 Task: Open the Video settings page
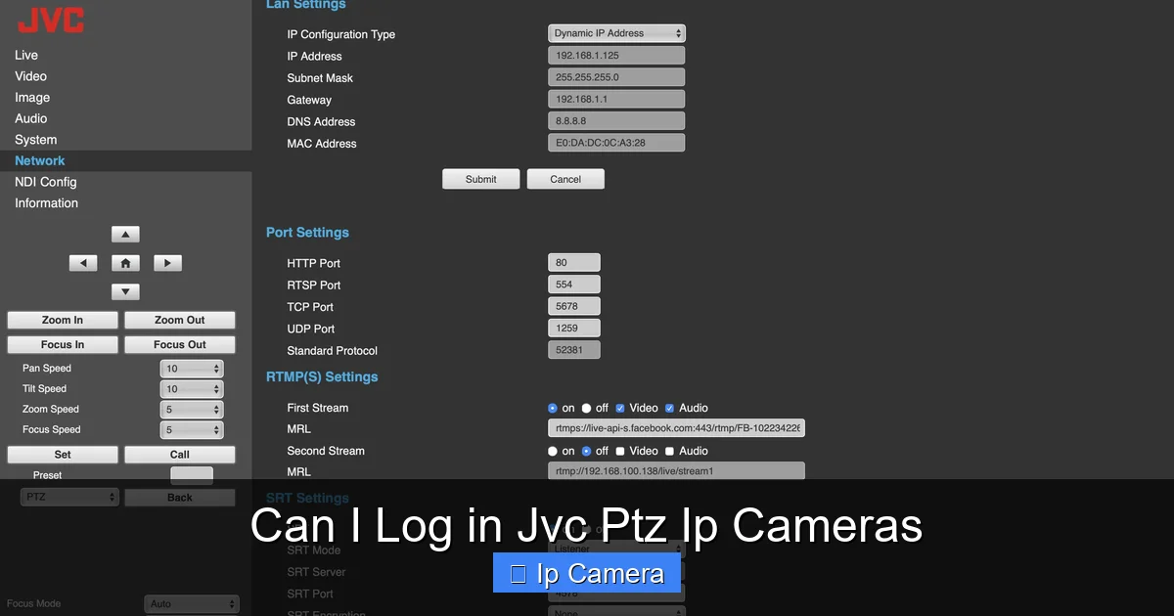[x=30, y=76]
